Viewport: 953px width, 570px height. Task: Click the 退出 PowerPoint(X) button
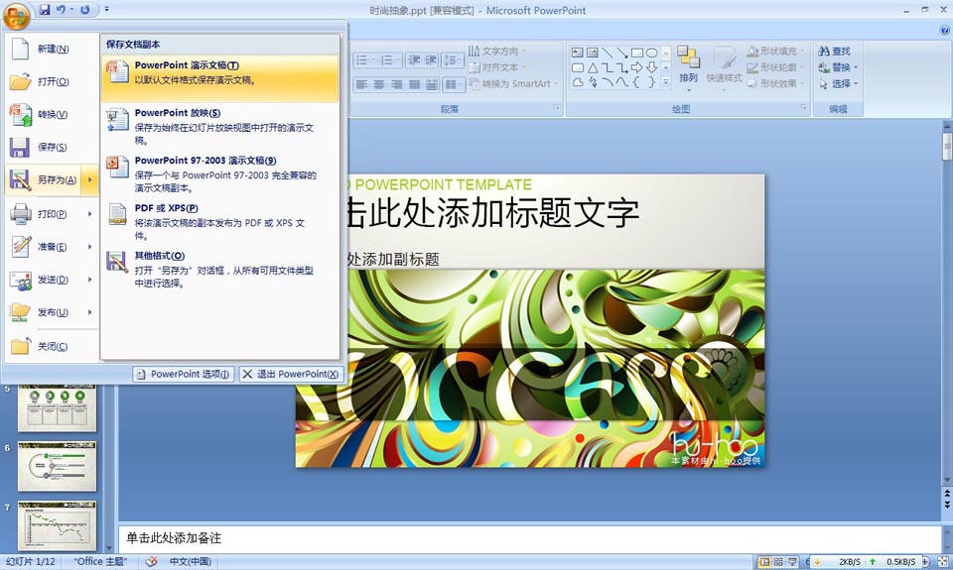[291, 375]
